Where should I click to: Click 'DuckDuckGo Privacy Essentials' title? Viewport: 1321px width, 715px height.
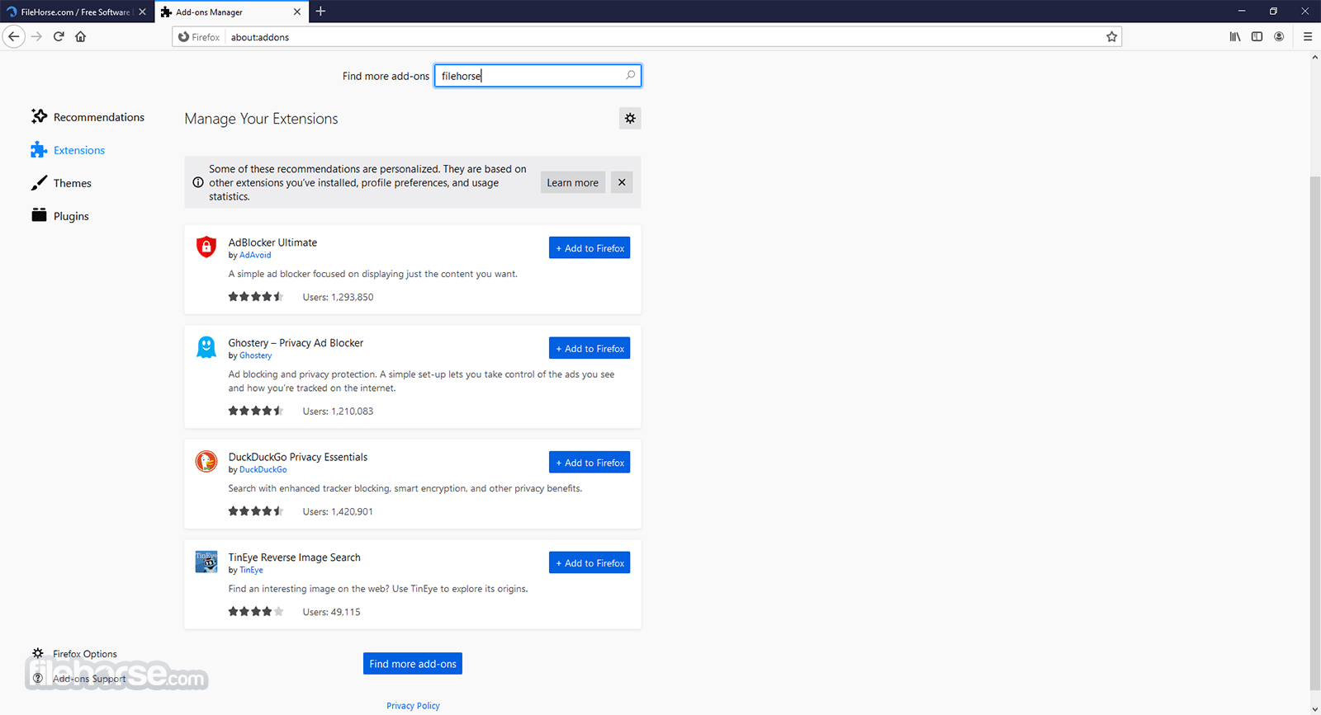(x=298, y=457)
